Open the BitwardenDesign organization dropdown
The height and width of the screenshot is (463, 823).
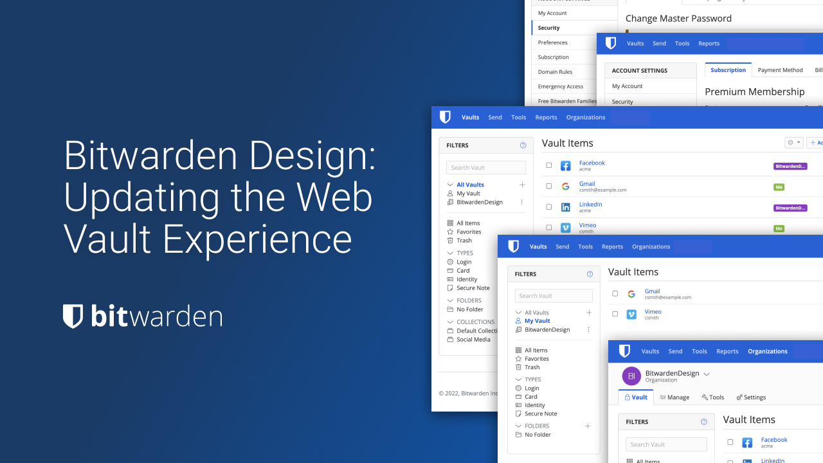(707, 374)
